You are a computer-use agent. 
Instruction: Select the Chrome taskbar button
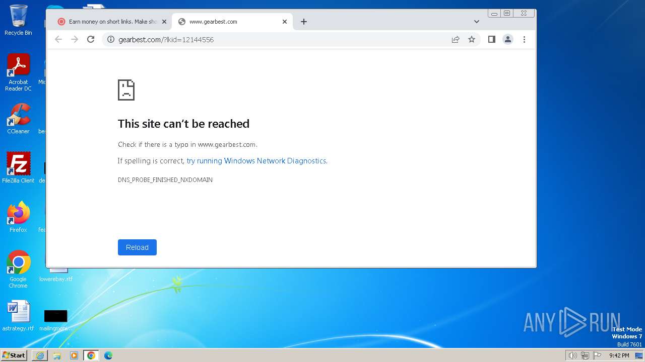(x=91, y=355)
